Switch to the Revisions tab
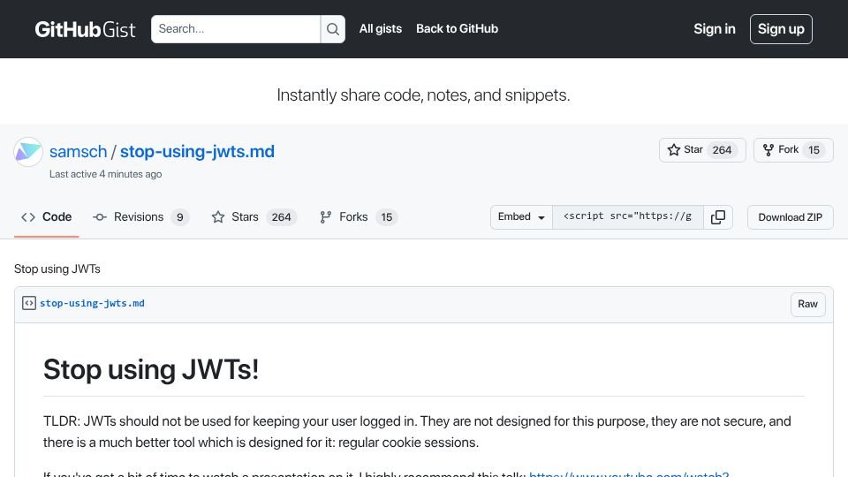 [140, 217]
